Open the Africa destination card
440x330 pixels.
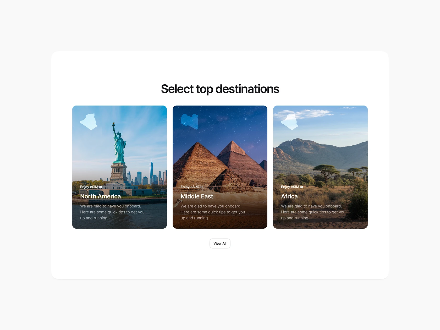tap(320, 167)
